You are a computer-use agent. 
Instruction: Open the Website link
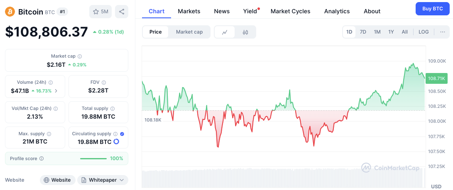pyautogui.click(x=57, y=180)
